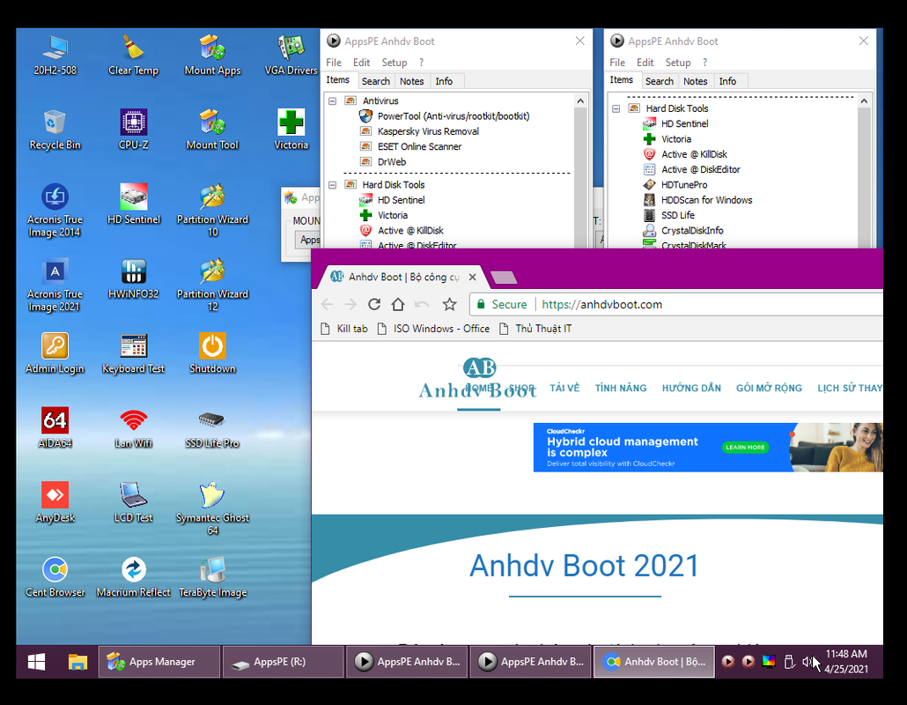
Task: Select PowerTool (Anti-virus/rootkit/bootkit) item
Action: (x=453, y=115)
